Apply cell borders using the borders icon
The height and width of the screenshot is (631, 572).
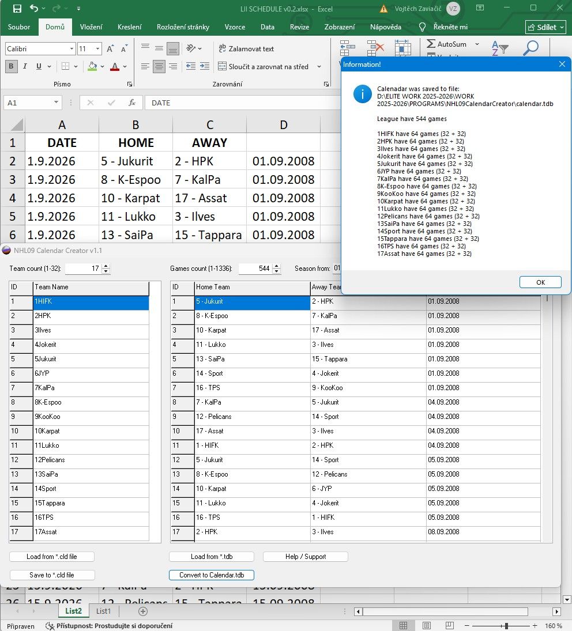click(x=65, y=66)
